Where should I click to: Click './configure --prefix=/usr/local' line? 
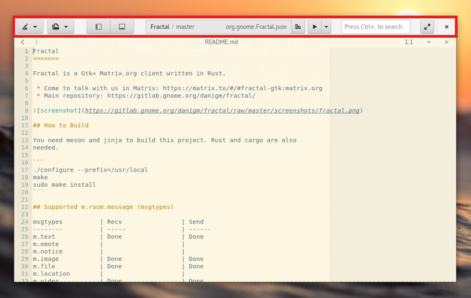point(91,170)
